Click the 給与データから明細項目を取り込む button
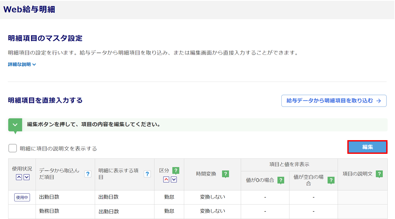Image resolution: width=395 pixels, height=219 pixels. [x=334, y=101]
